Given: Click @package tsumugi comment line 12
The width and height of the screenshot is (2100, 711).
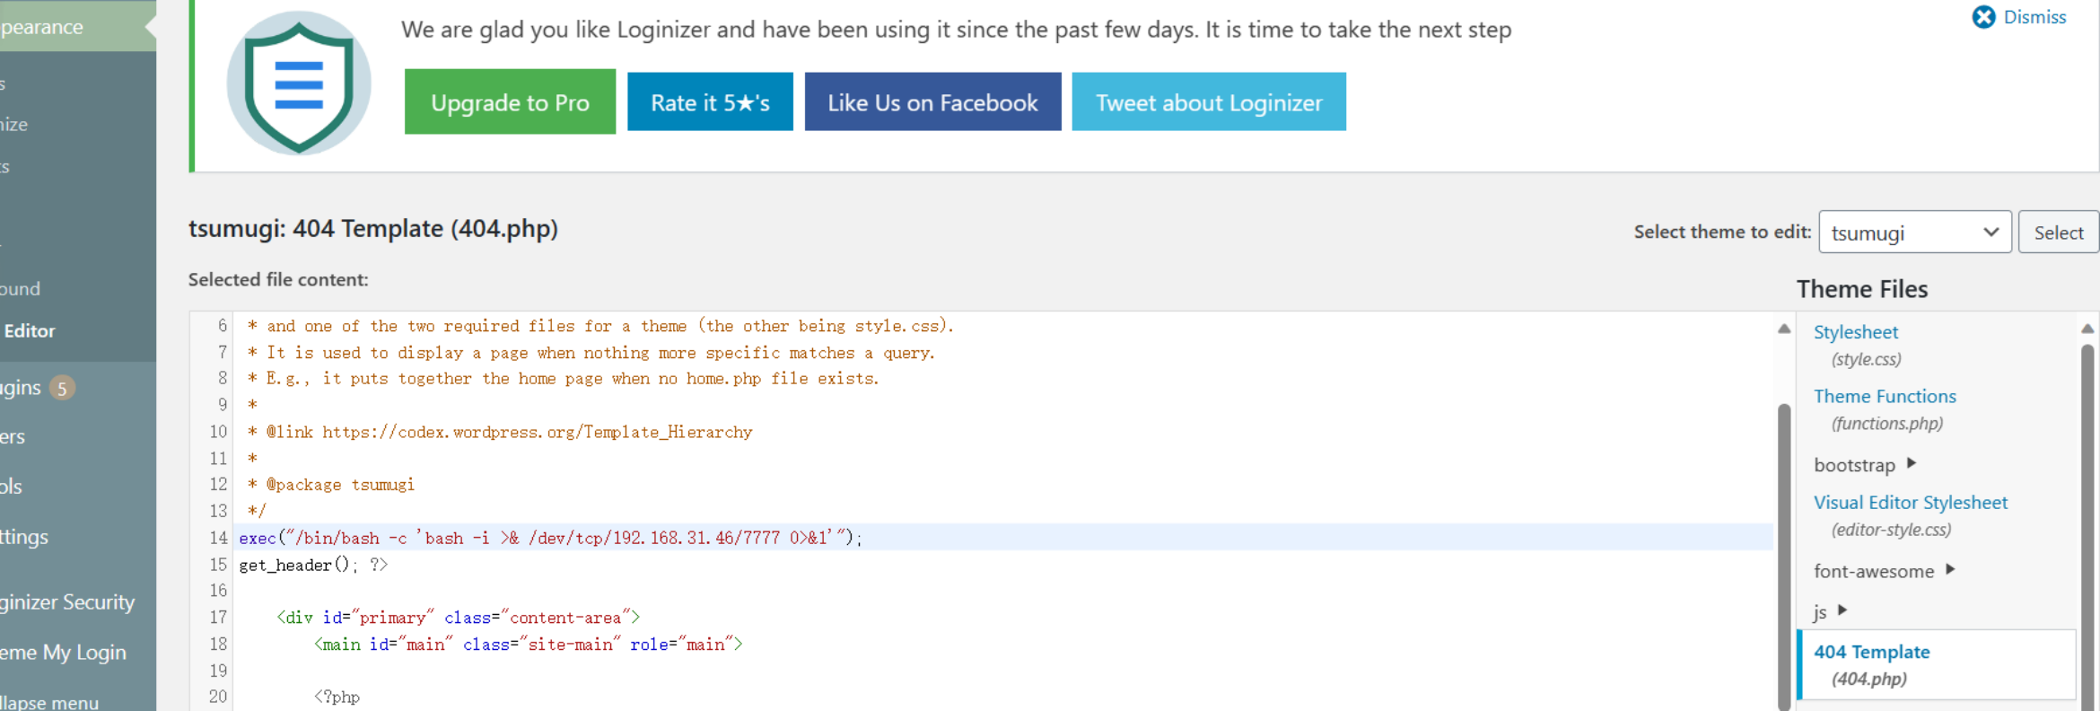Looking at the screenshot, I should click(331, 485).
